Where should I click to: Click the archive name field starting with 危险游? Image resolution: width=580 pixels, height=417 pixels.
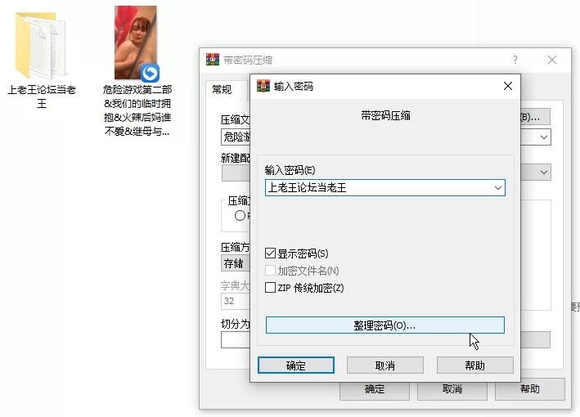click(x=236, y=137)
